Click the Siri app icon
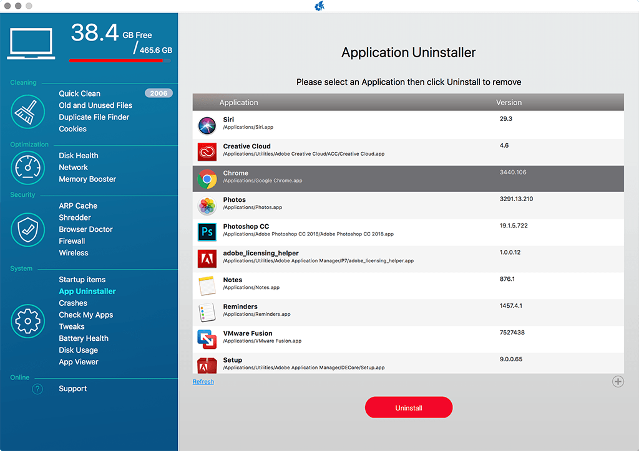The image size is (639, 451). click(x=207, y=125)
